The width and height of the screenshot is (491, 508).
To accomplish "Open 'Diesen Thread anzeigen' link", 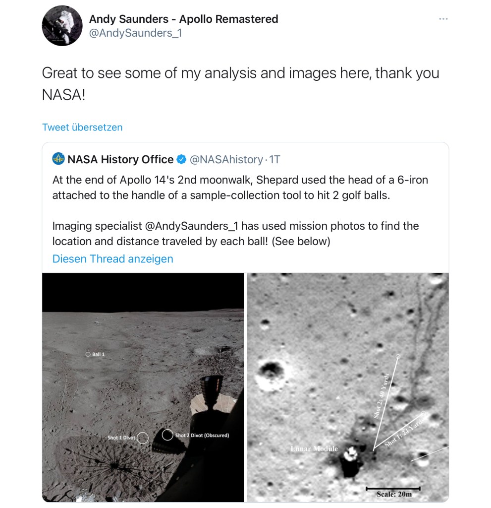I will tap(113, 259).
